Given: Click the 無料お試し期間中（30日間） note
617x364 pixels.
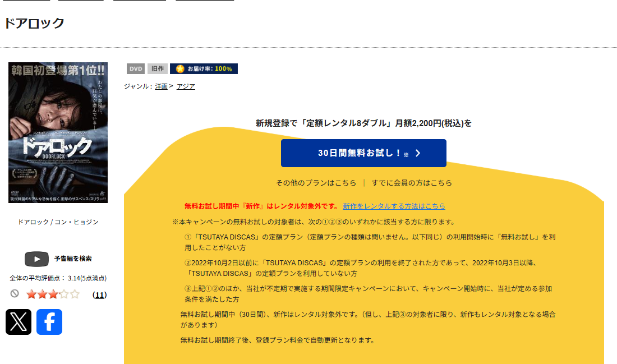Looking at the screenshot, I should click(368, 320).
